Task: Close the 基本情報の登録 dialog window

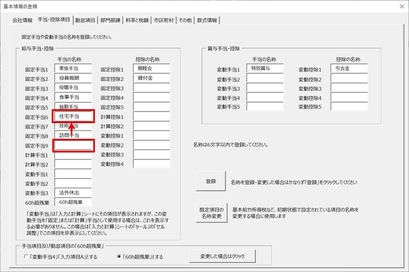Action: (402, 6)
